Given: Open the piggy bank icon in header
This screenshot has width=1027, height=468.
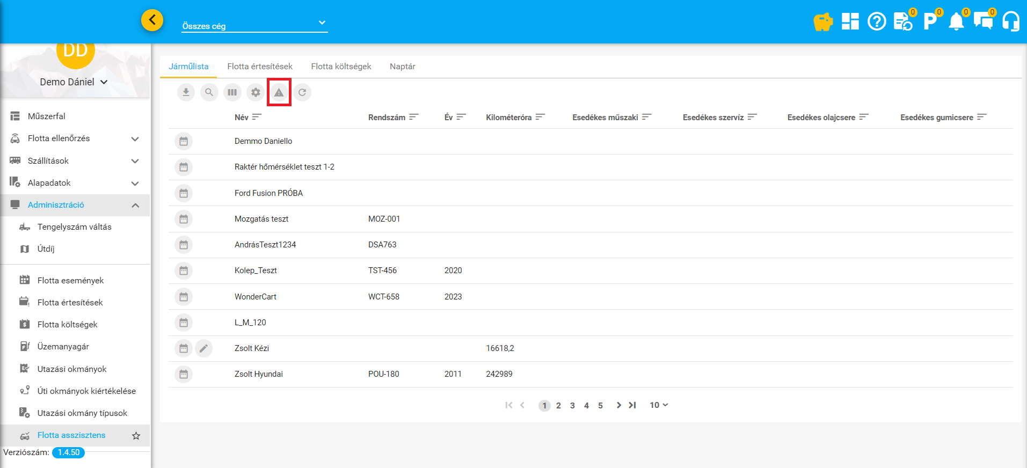Looking at the screenshot, I should (822, 22).
